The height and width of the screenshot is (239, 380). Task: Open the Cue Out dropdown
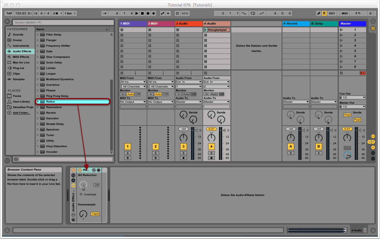[352, 97]
